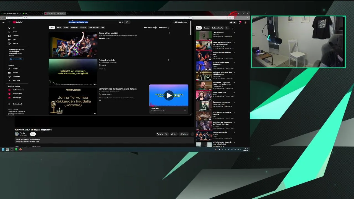Open YouTube settings three-dot menu
This screenshot has width=354, height=199.
click(171, 22)
